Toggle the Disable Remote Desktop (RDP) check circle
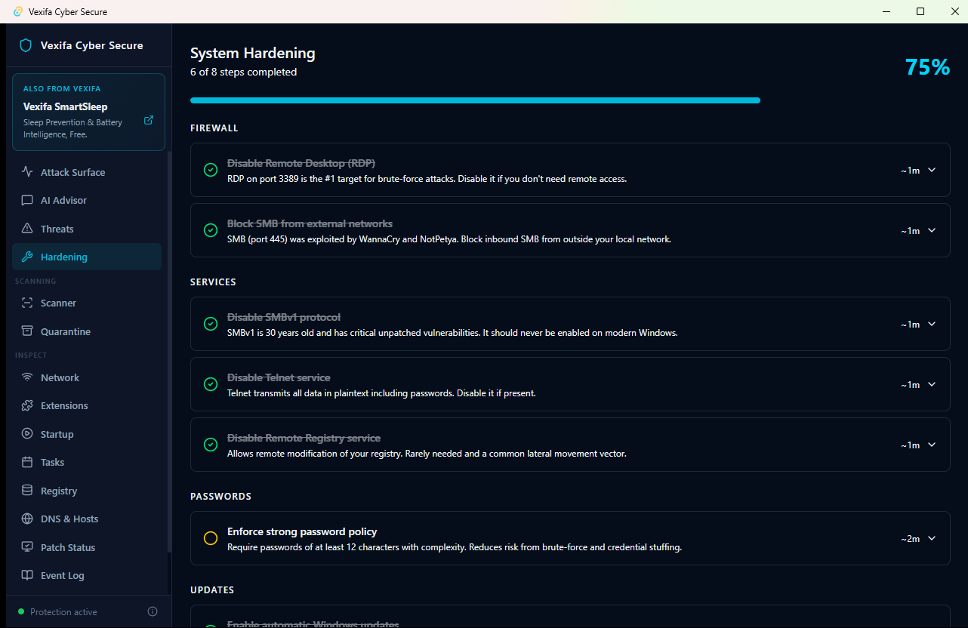 [x=211, y=170]
